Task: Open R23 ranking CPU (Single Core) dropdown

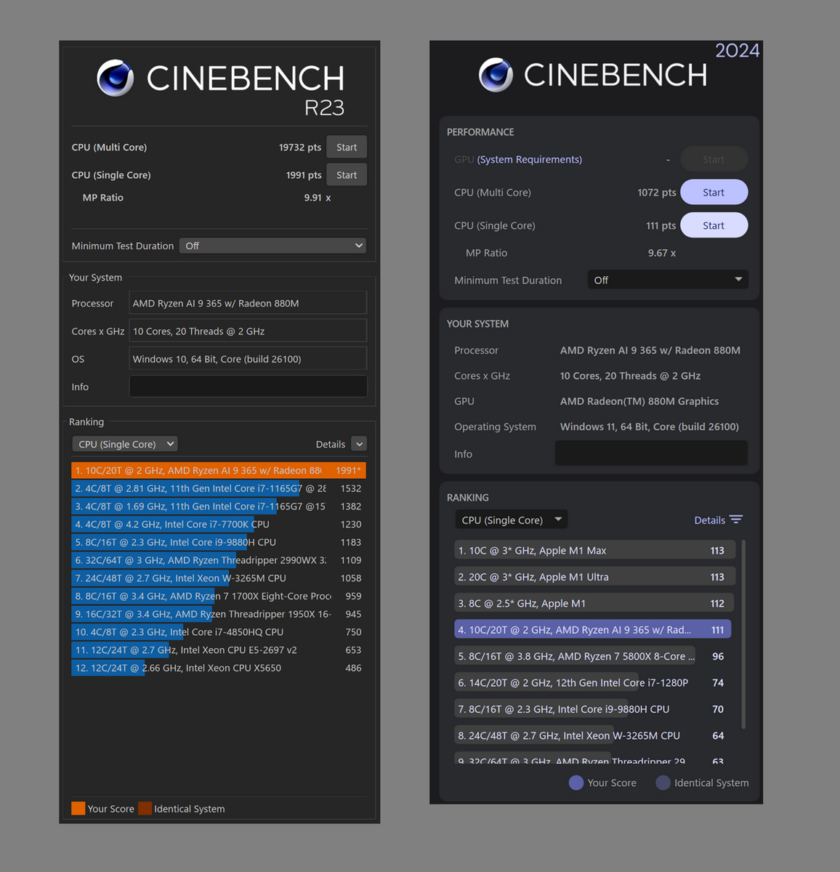Action: (x=124, y=444)
